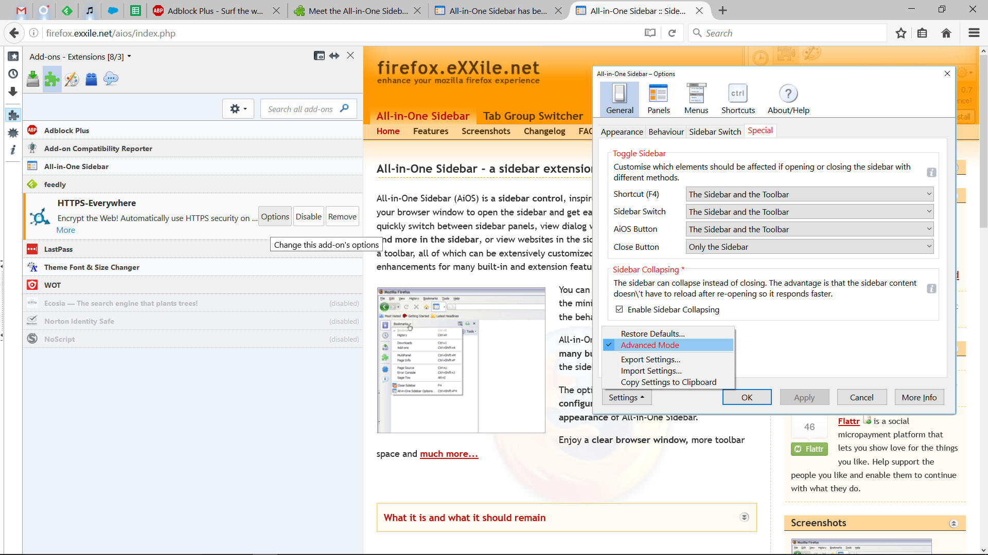The width and height of the screenshot is (988, 555).
Task: Open the Shortcuts pane in AiOS Options
Action: [738, 99]
